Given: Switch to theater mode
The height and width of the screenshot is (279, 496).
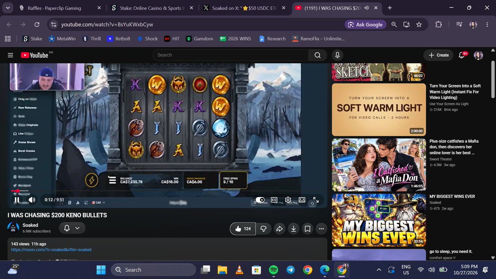Looking at the screenshot, I should 302,200.
